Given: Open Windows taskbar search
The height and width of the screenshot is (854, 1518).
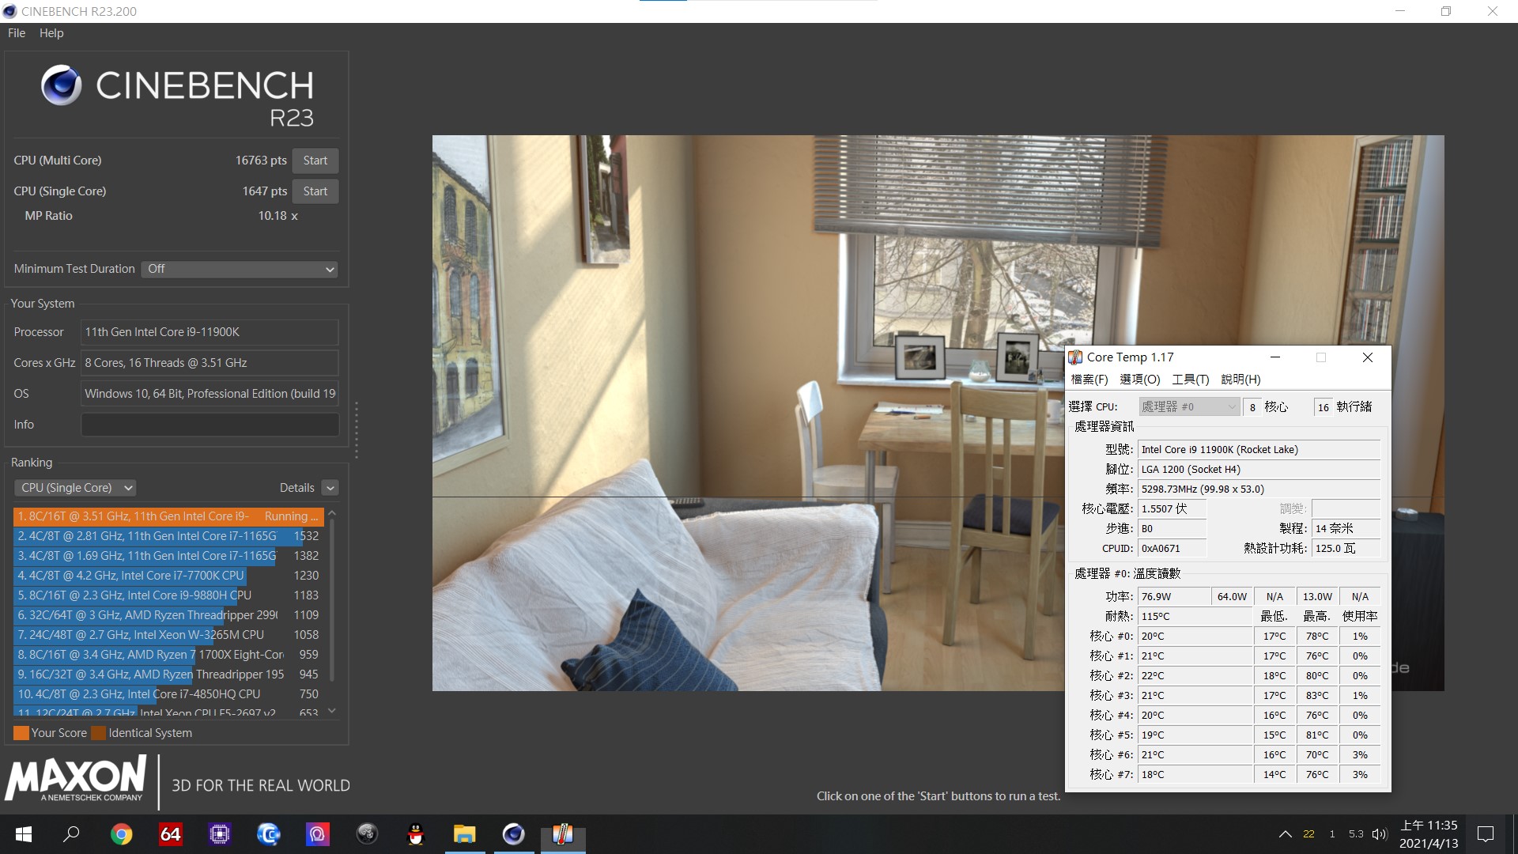Looking at the screenshot, I should coord(72,834).
